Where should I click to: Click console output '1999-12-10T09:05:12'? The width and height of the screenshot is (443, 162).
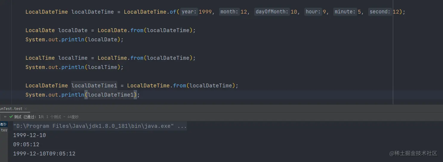44,154
